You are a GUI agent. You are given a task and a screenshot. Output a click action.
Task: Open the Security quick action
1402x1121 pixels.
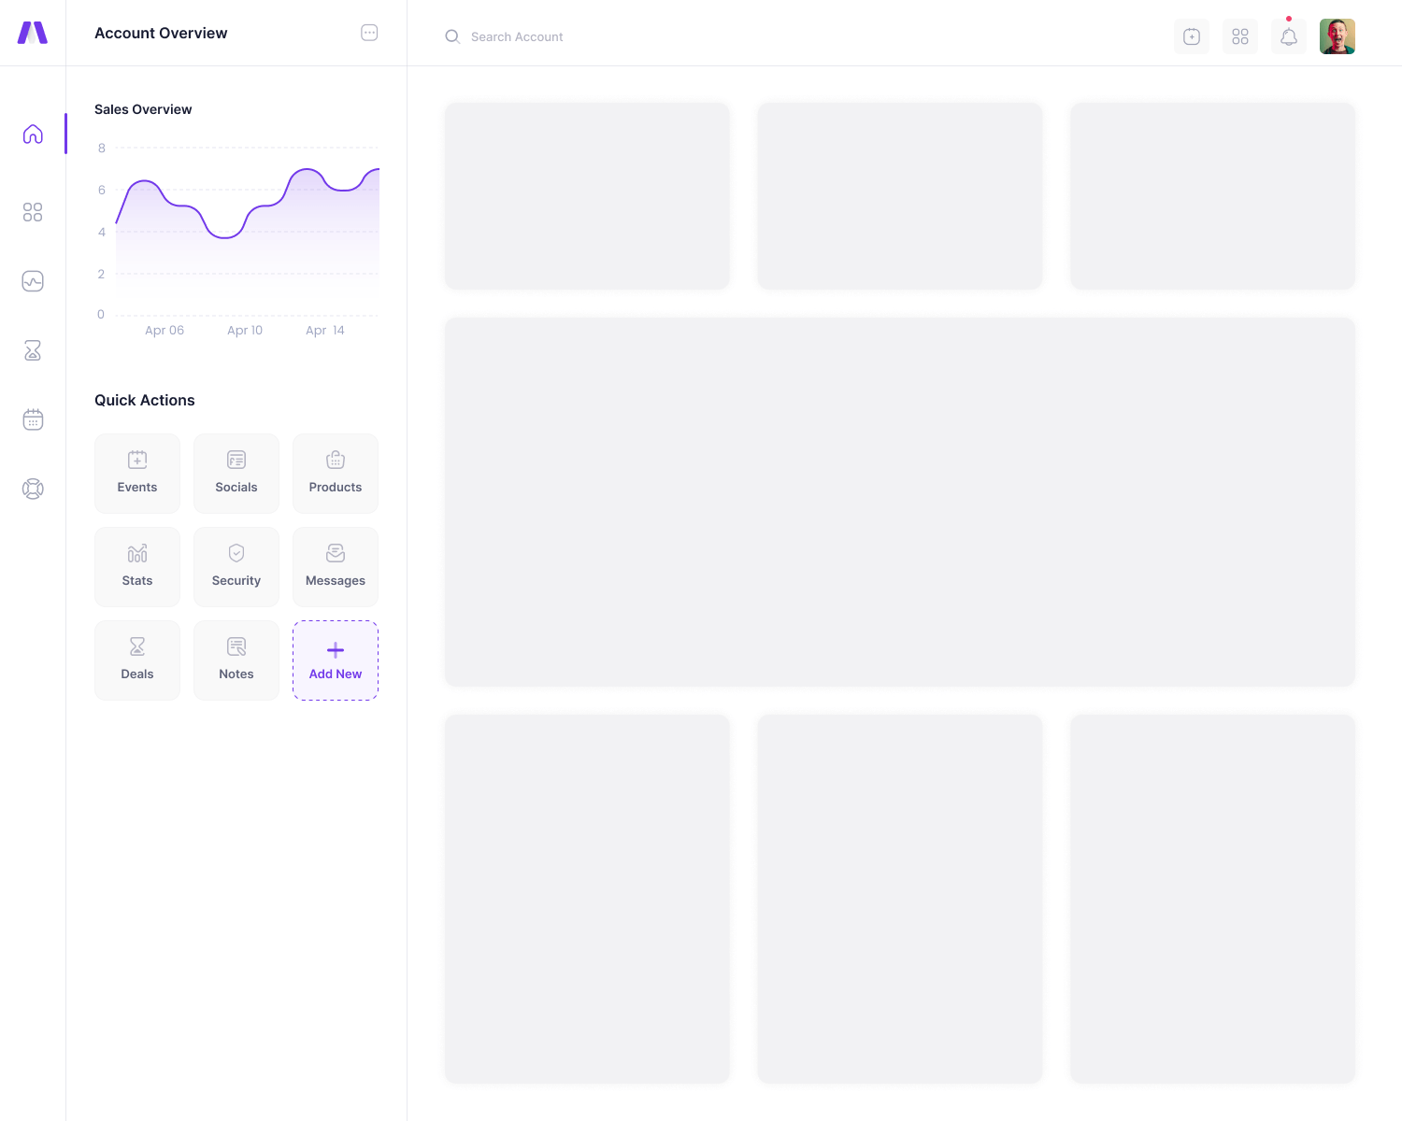pyautogui.click(x=236, y=567)
